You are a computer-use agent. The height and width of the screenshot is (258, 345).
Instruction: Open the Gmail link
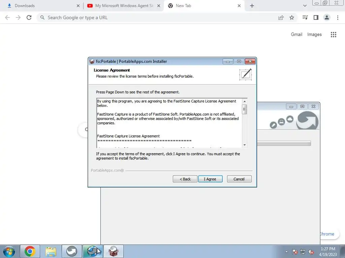coord(296,35)
